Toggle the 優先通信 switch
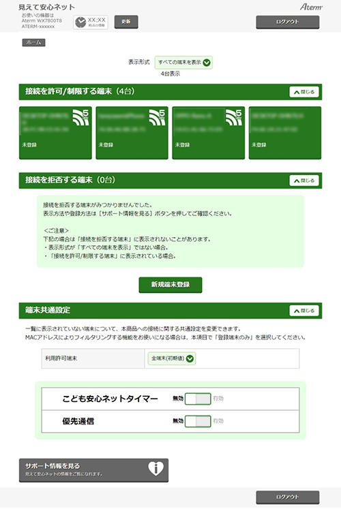The height and width of the screenshot is (509, 341). coord(198,421)
